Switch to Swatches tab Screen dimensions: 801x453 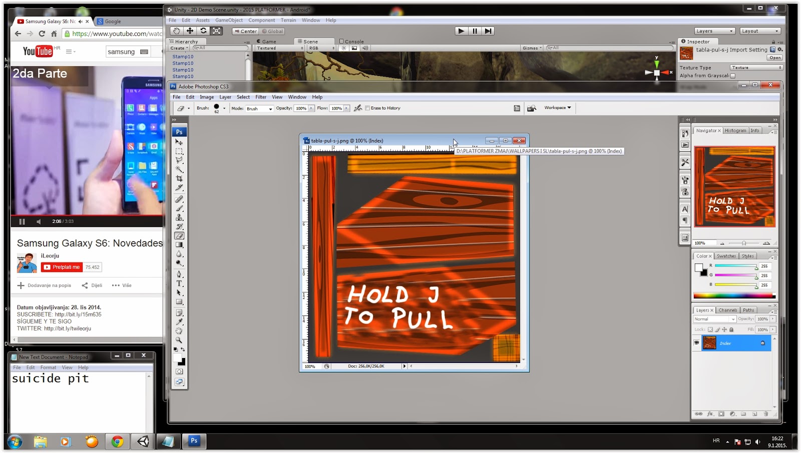[x=726, y=256]
